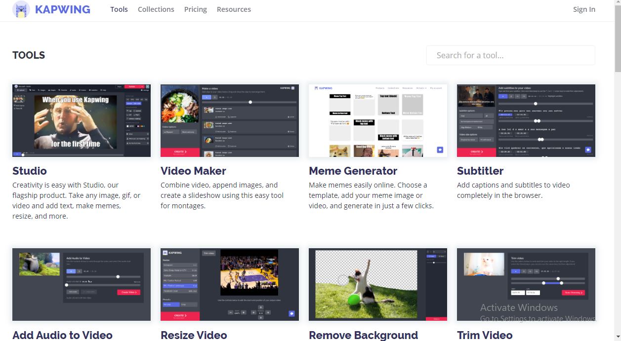The height and width of the screenshot is (341, 621).
Task: Open the Video Maker thumbnail
Action: pyautogui.click(x=230, y=121)
